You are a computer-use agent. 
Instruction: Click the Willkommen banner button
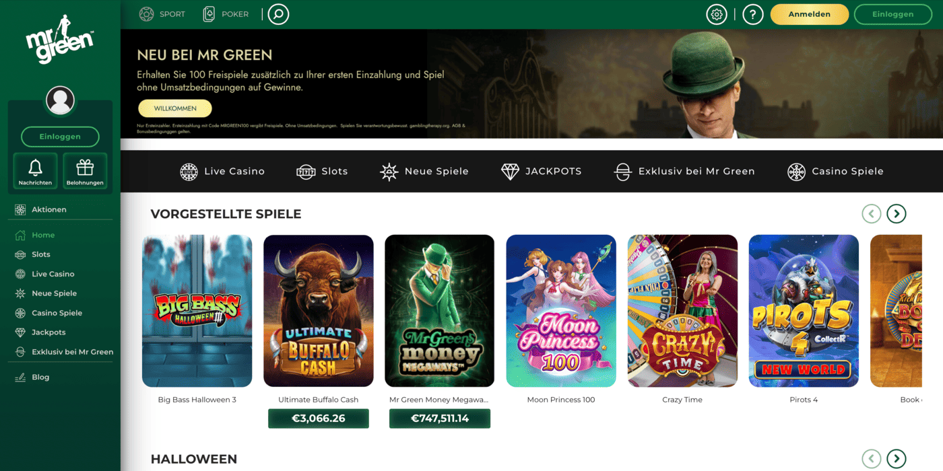(175, 108)
